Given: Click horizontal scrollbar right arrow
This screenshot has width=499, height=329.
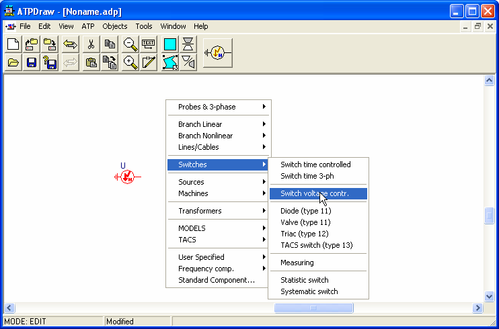Looking at the screenshot, I should click(x=477, y=308).
